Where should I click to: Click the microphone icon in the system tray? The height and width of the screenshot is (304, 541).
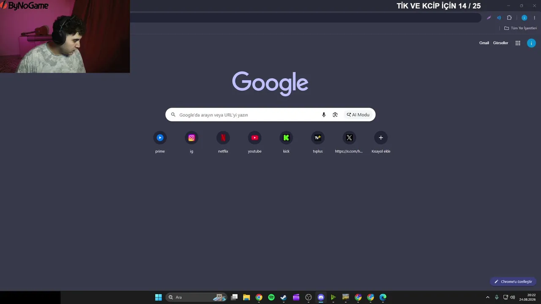click(x=497, y=297)
